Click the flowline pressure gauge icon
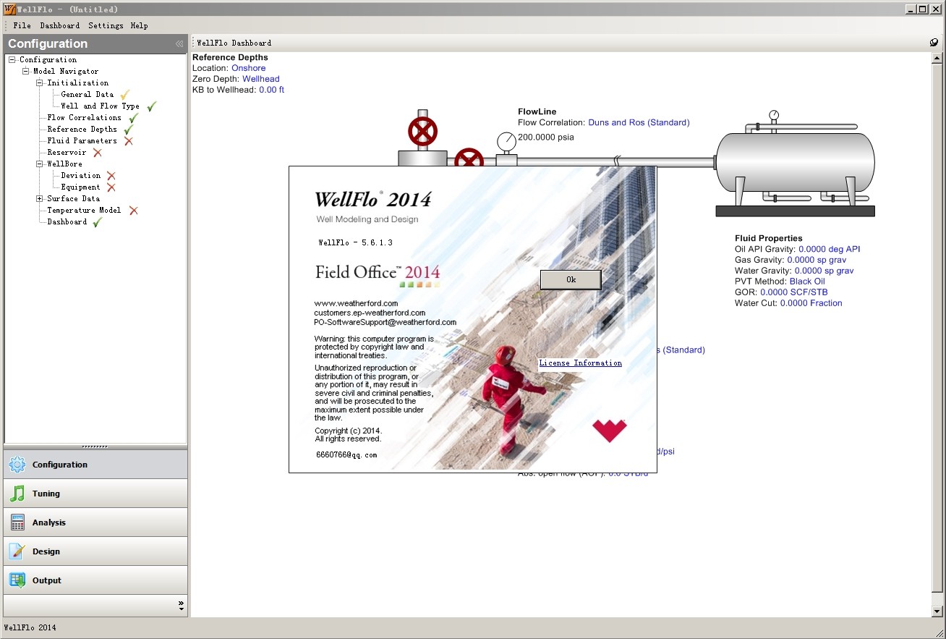Screen dimensions: 946x639 tap(507, 142)
